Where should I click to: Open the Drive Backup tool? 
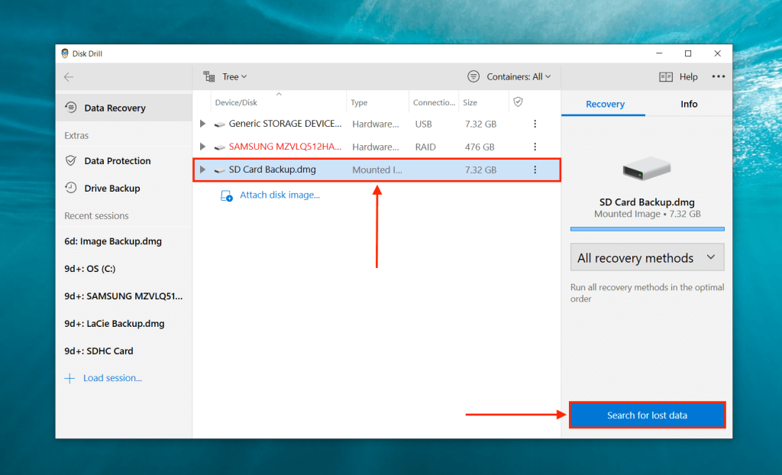[70, 188]
